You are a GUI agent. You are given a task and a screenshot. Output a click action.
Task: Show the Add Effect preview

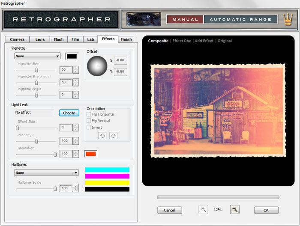pyautogui.click(x=204, y=41)
